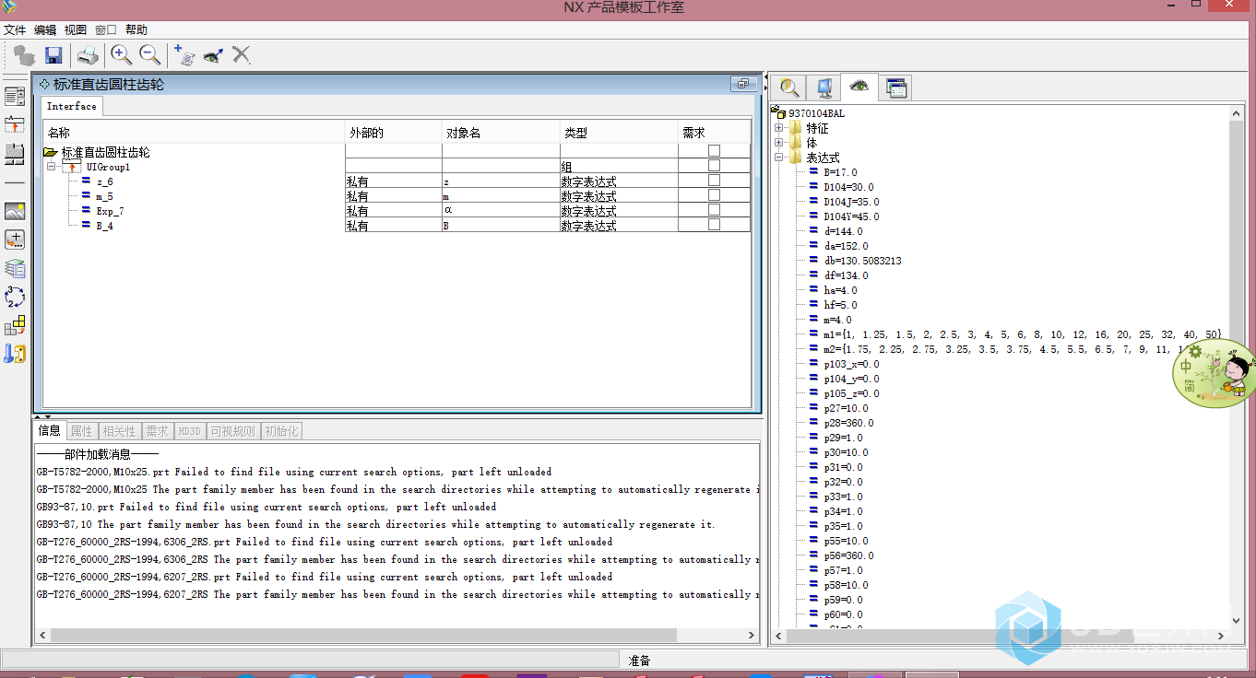Select the m_5 tree item
The height and width of the screenshot is (678, 1256).
click(104, 197)
